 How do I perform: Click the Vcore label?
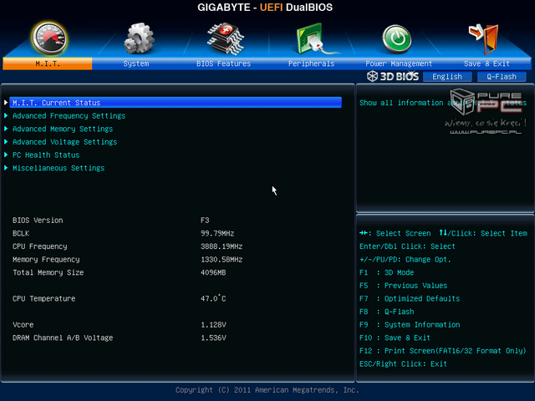click(x=23, y=325)
